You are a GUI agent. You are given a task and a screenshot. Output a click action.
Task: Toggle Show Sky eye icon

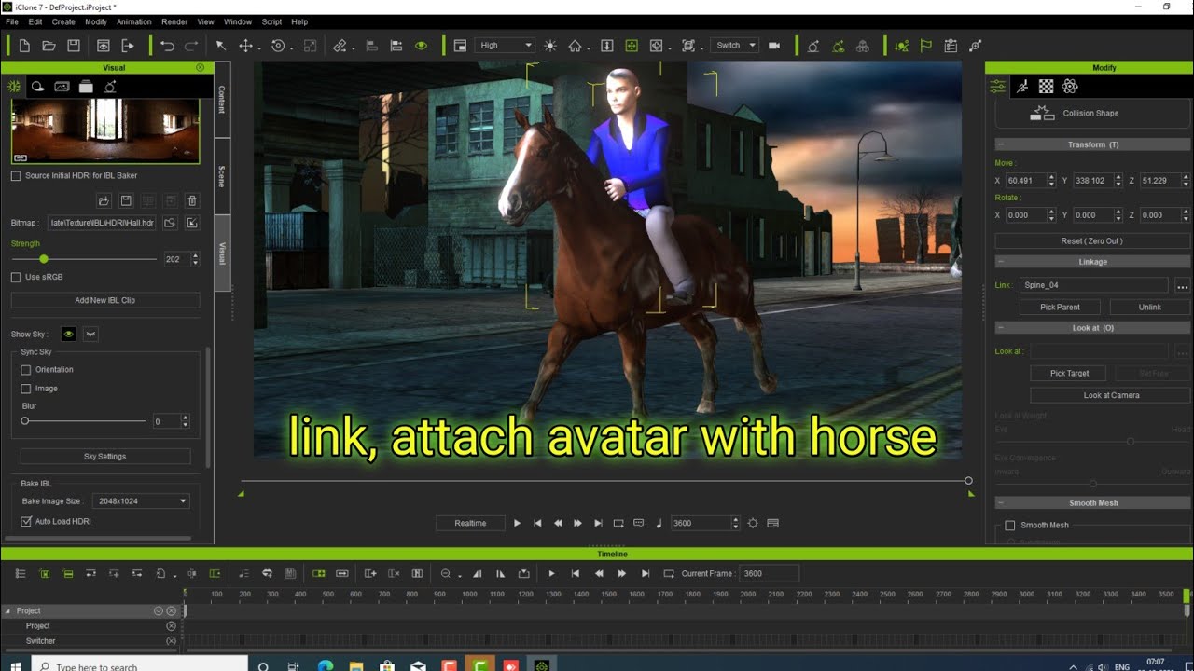pyautogui.click(x=68, y=334)
